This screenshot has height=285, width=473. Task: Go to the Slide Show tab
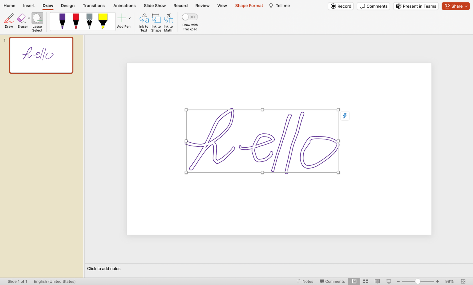pos(155,6)
